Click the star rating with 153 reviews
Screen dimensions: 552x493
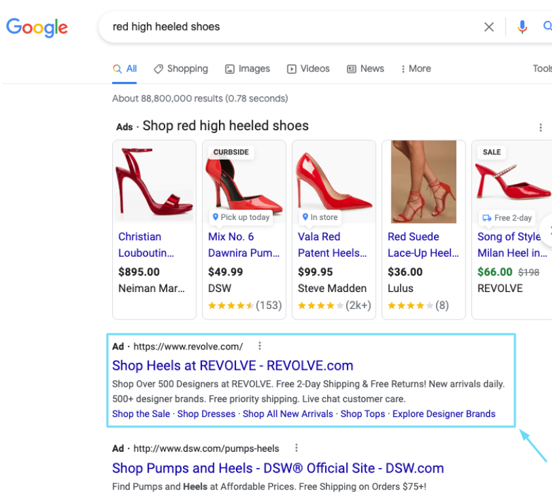pos(245,305)
